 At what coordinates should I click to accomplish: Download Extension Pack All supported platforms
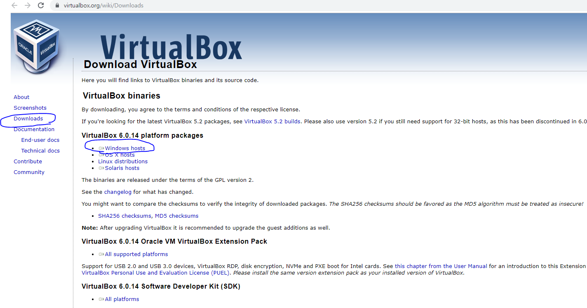click(x=136, y=254)
